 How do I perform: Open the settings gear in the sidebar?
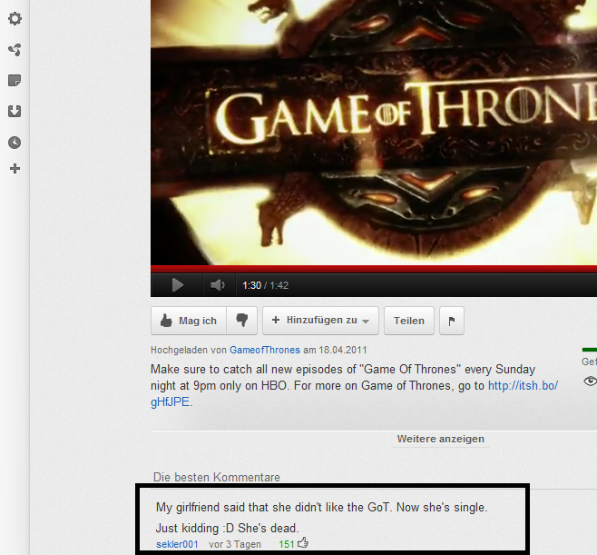(15, 19)
